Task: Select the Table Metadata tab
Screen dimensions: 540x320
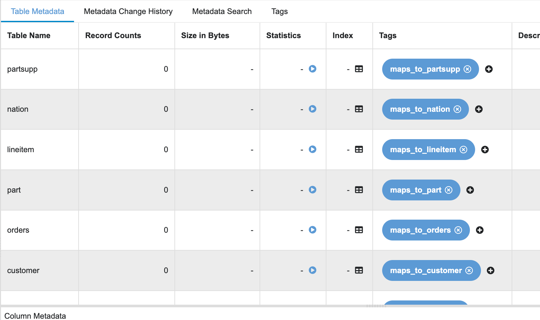Action: click(x=37, y=11)
